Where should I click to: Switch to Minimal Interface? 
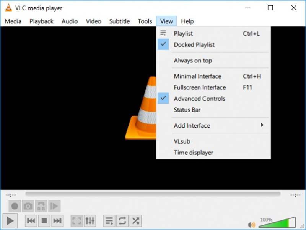pyautogui.click(x=197, y=76)
